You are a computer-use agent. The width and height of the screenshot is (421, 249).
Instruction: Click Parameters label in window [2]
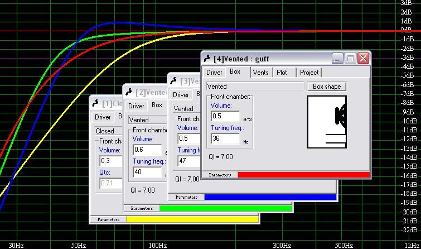click(x=142, y=208)
